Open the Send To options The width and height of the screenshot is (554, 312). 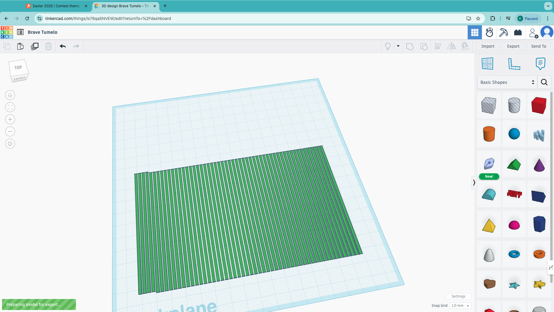(x=539, y=46)
